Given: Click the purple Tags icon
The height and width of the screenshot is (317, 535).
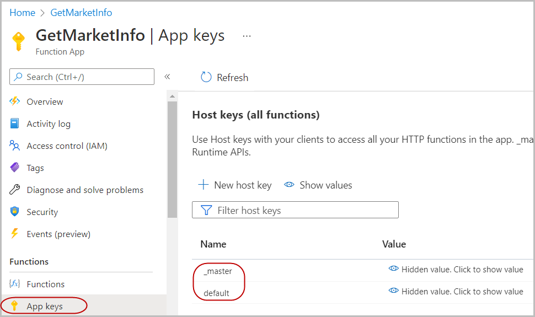Looking at the screenshot, I should 15,168.
